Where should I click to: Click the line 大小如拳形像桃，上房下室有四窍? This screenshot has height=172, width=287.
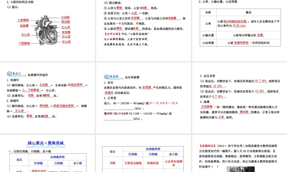pyautogui.click(x=126, y=39)
